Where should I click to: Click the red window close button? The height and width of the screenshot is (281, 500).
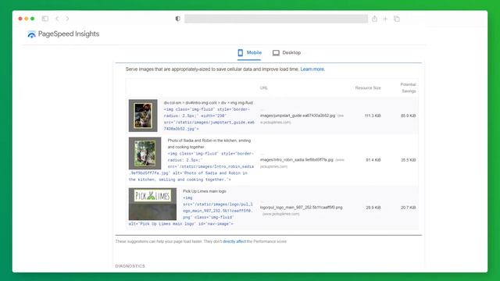pyautogui.click(x=20, y=19)
